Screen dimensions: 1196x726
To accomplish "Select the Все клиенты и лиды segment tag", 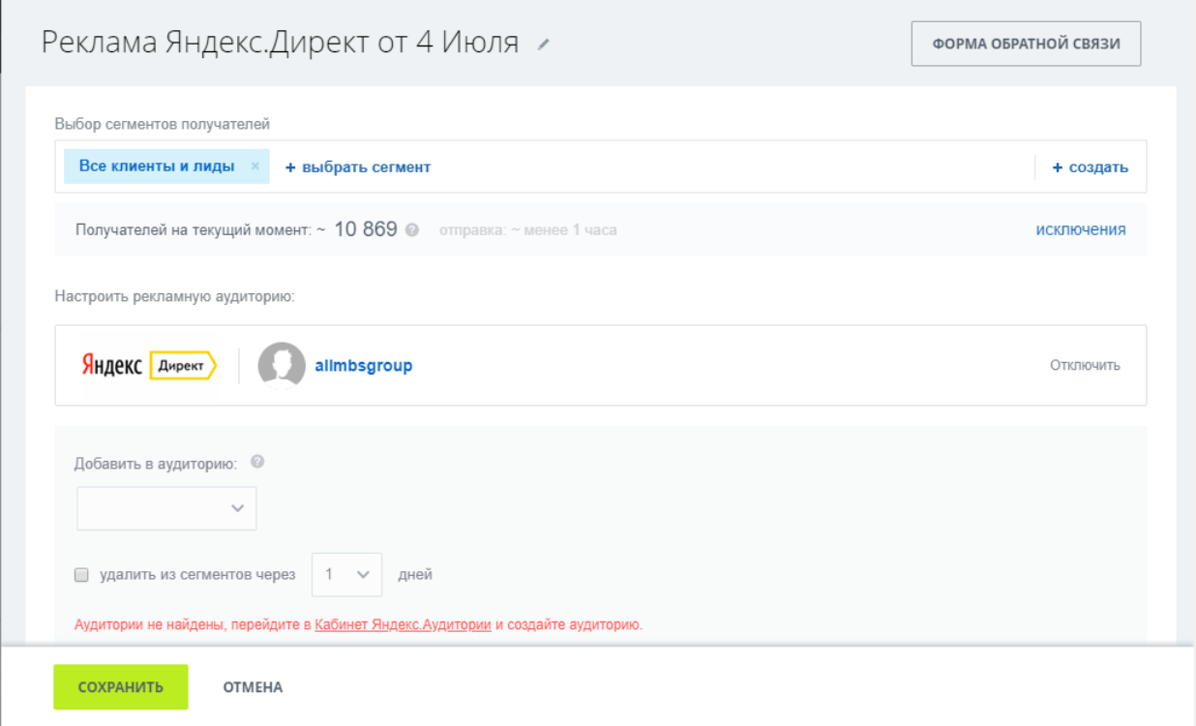I will (157, 166).
